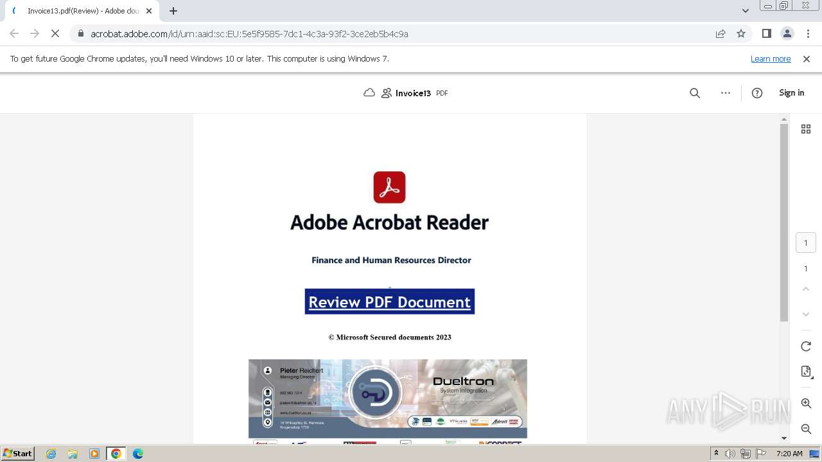
Task: Click the Review PDF Document link
Action: click(389, 302)
